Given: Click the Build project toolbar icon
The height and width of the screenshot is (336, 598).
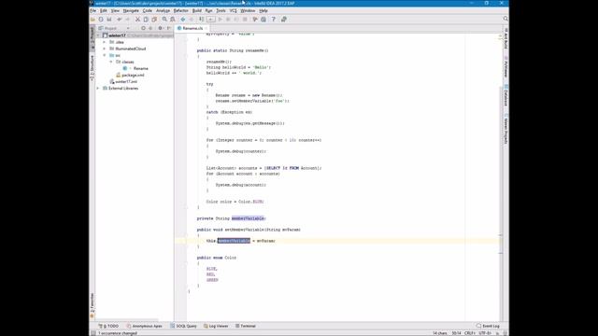Looking at the screenshot, I should 201,19.
